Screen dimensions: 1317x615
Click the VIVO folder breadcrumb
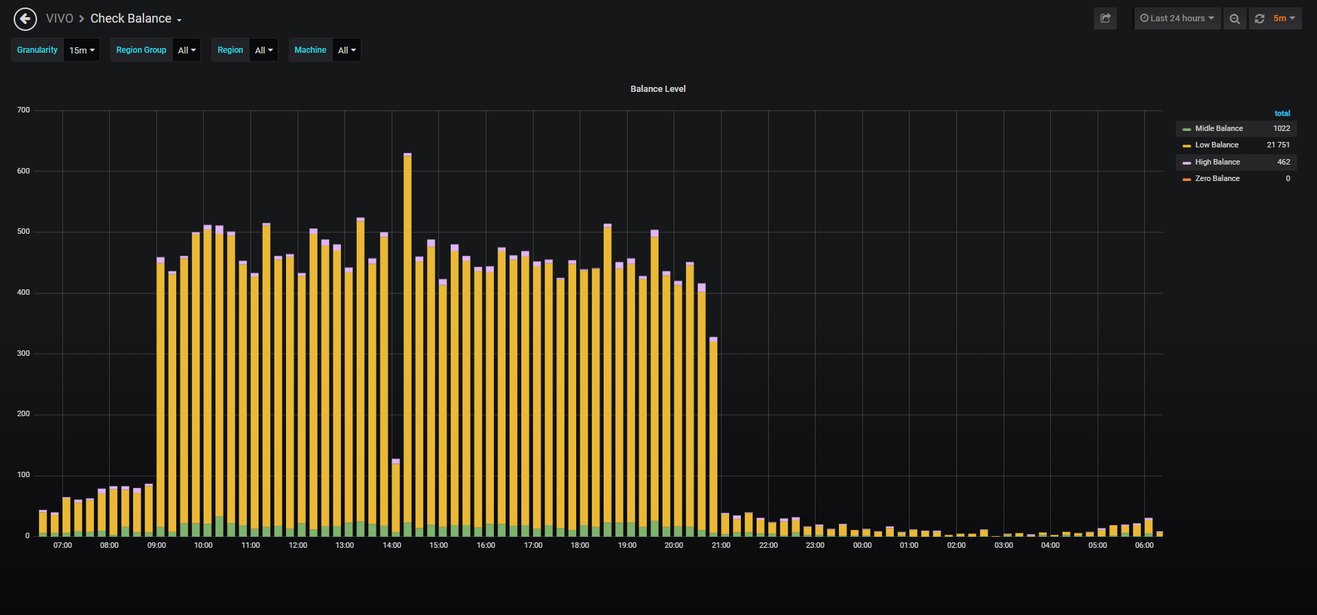pos(60,19)
